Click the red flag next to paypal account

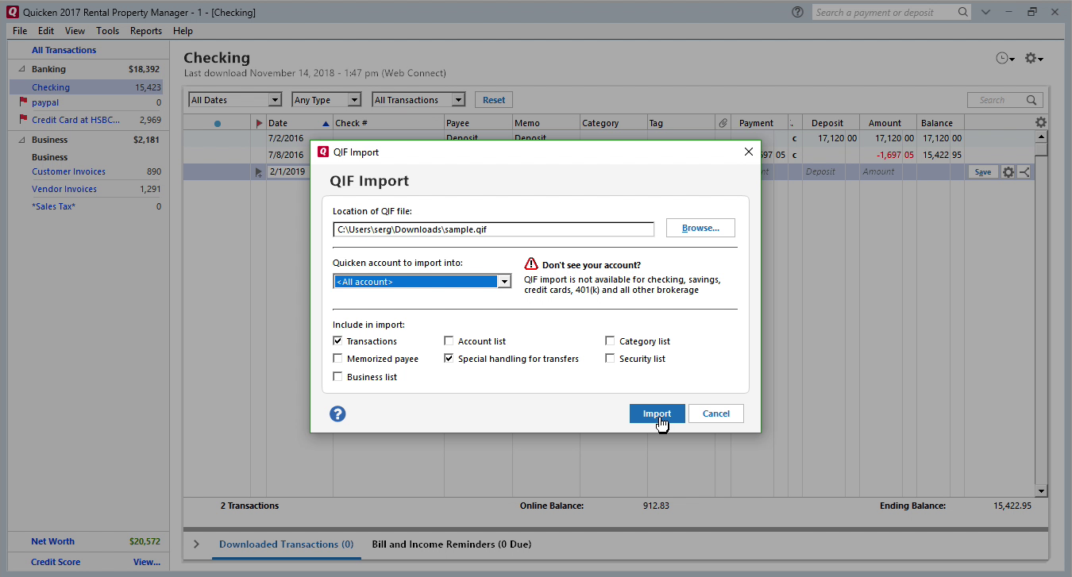23,102
